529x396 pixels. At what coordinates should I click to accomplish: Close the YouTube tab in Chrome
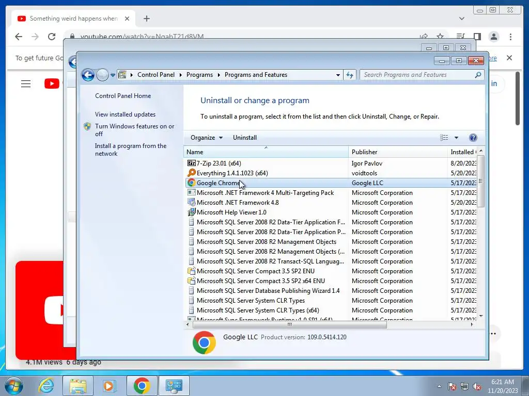127,19
